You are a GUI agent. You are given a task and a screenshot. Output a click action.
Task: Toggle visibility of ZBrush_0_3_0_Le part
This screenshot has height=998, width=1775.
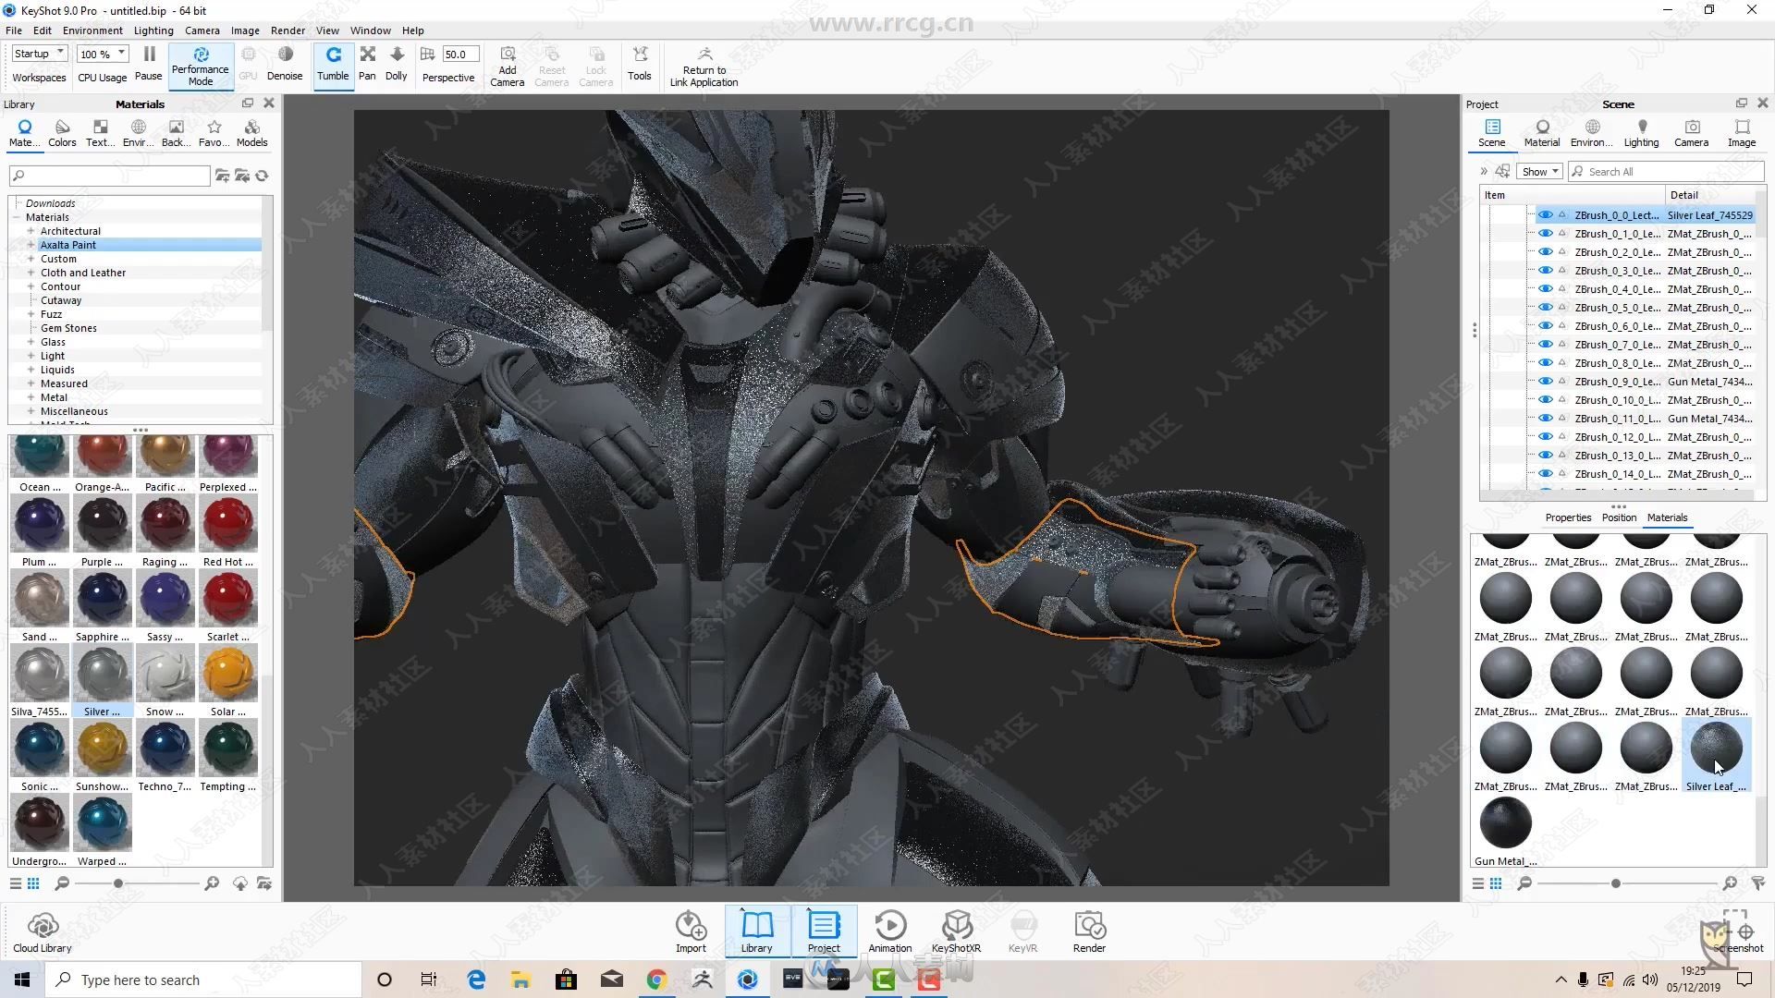click(x=1545, y=271)
